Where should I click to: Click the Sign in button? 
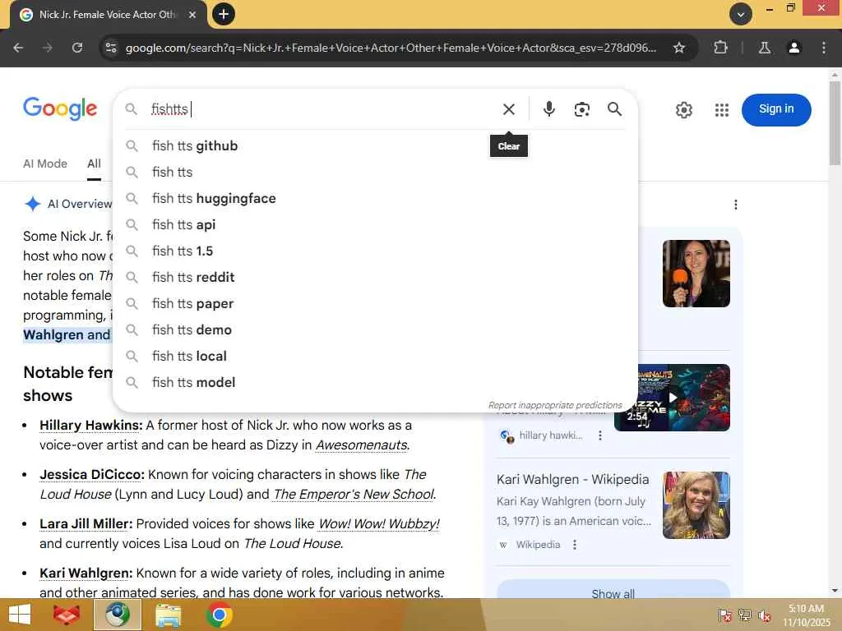click(x=776, y=109)
